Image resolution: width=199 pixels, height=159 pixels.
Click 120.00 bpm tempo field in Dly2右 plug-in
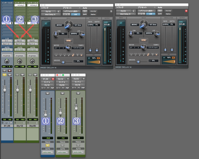click(153, 47)
